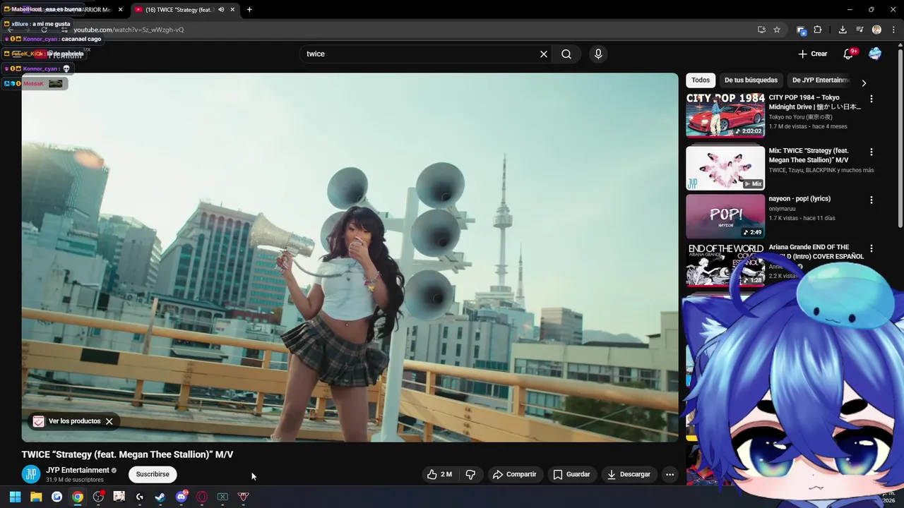The width and height of the screenshot is (904, 508).
Task: Open Chrome extensions puzzle icon
Action: [818, 30]
